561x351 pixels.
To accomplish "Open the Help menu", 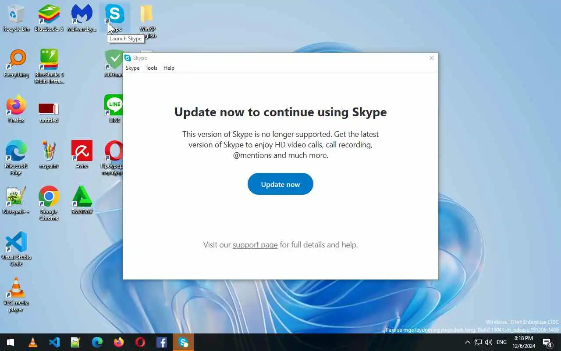I will [169, 68].
